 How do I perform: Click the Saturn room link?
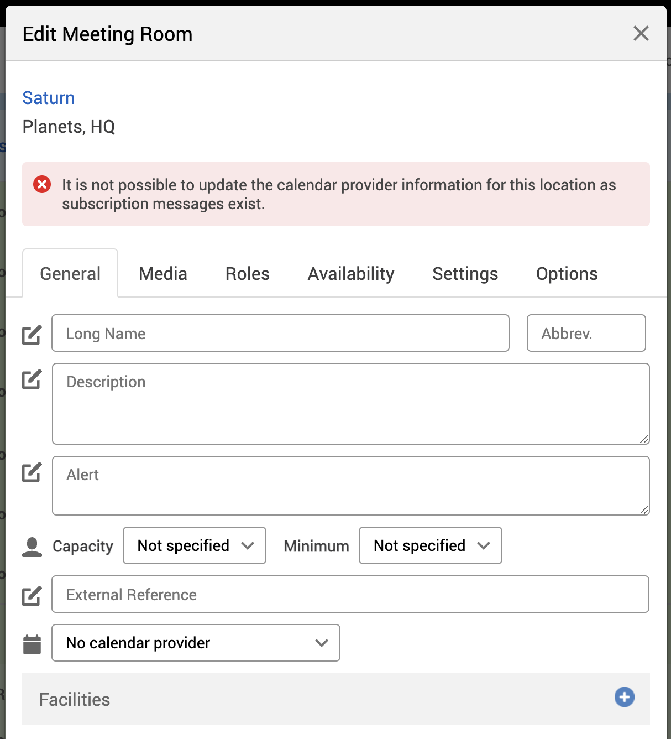coord(49,98)
